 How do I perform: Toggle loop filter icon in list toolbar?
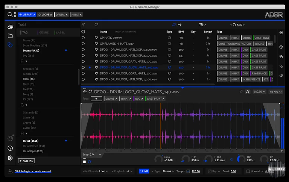point(174,25)
